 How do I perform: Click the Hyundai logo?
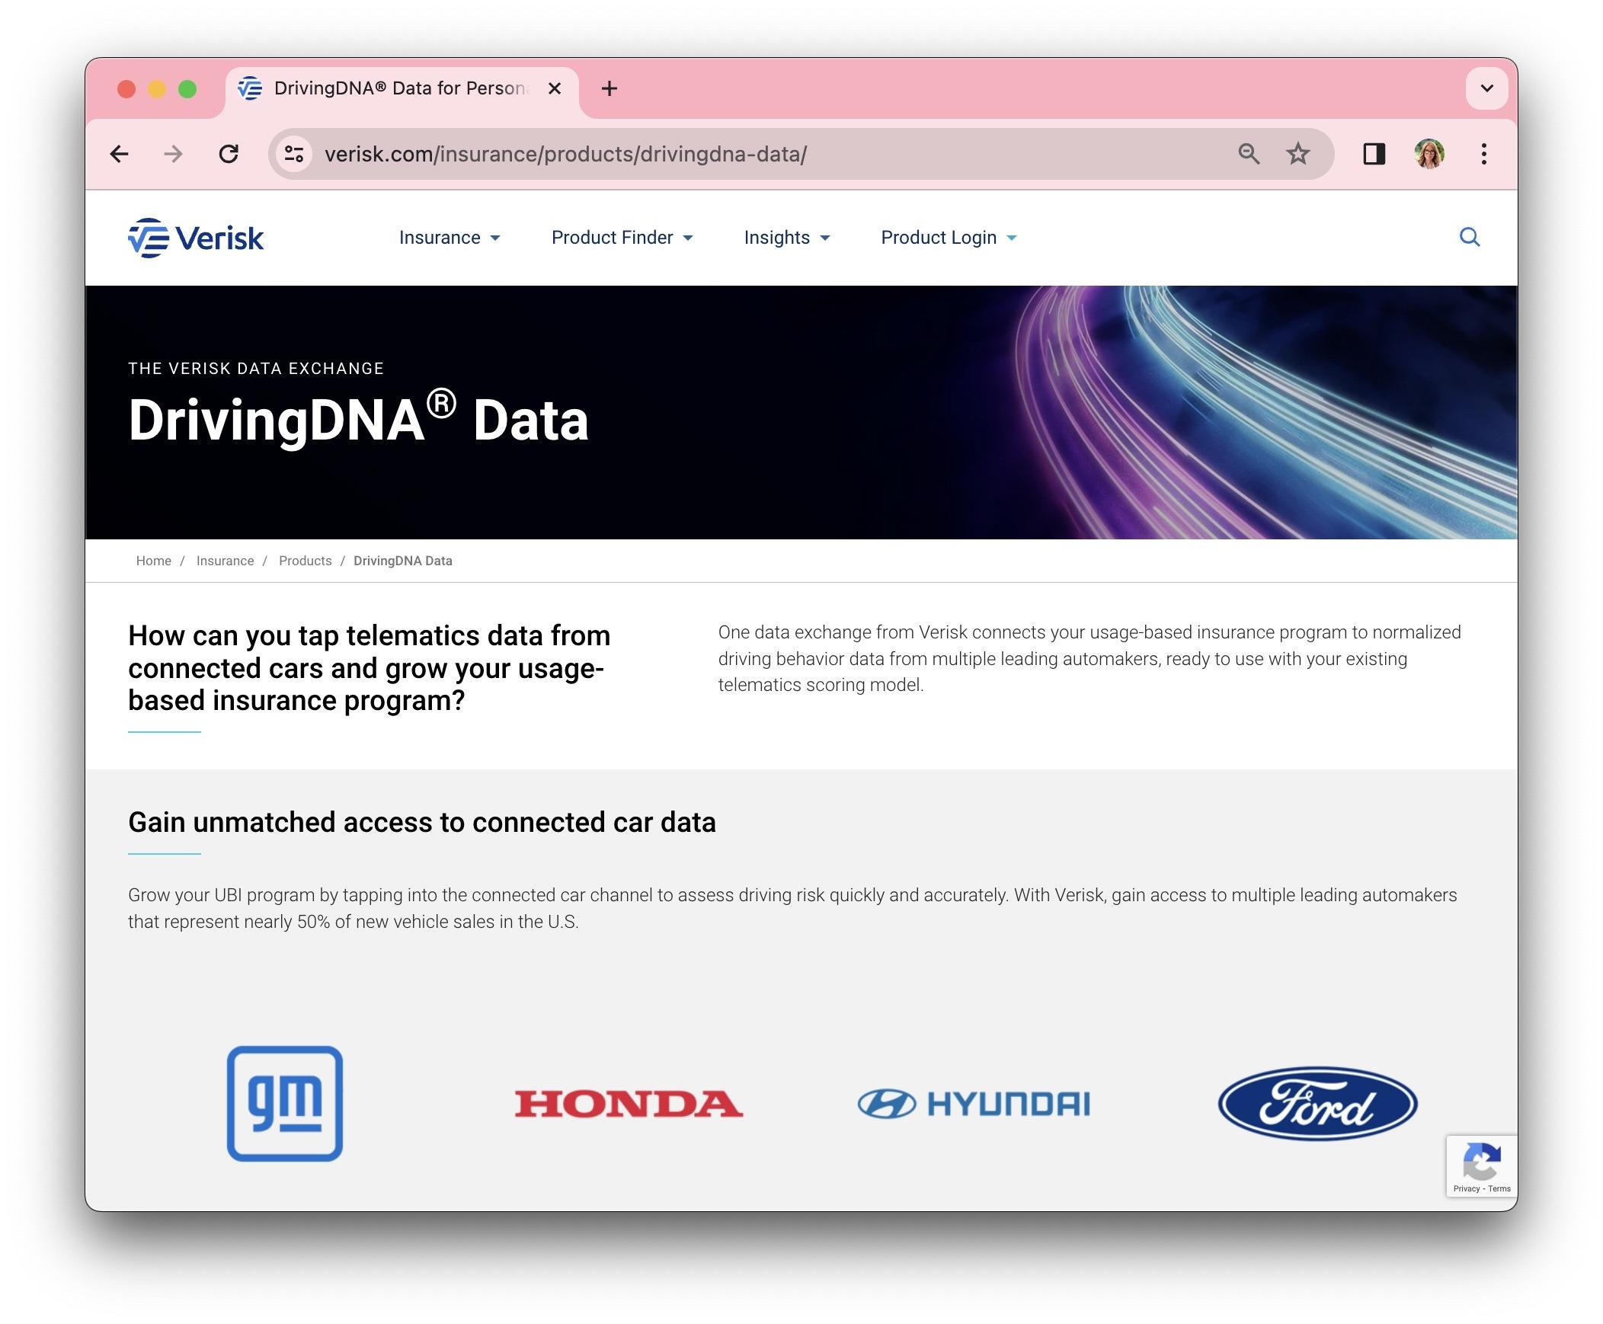click(x=973, y=1104)
